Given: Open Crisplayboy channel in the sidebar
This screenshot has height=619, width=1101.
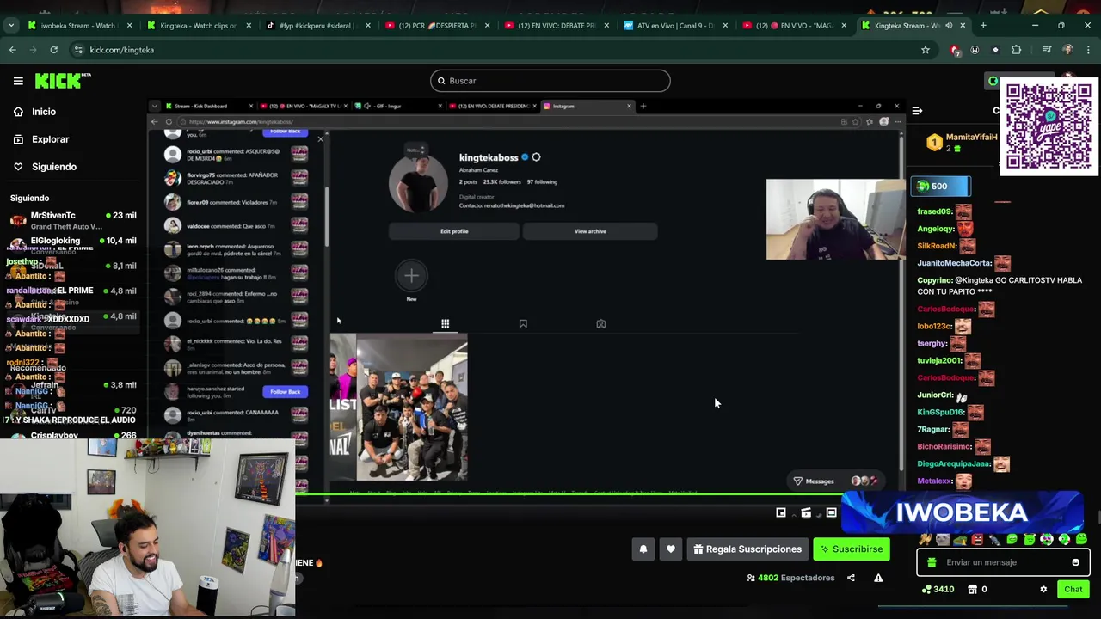Looking at the screenshot, I should click(x=73, y=435).
